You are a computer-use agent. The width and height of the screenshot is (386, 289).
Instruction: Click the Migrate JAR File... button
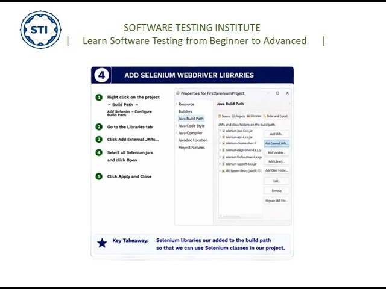[x=276, y=200]
